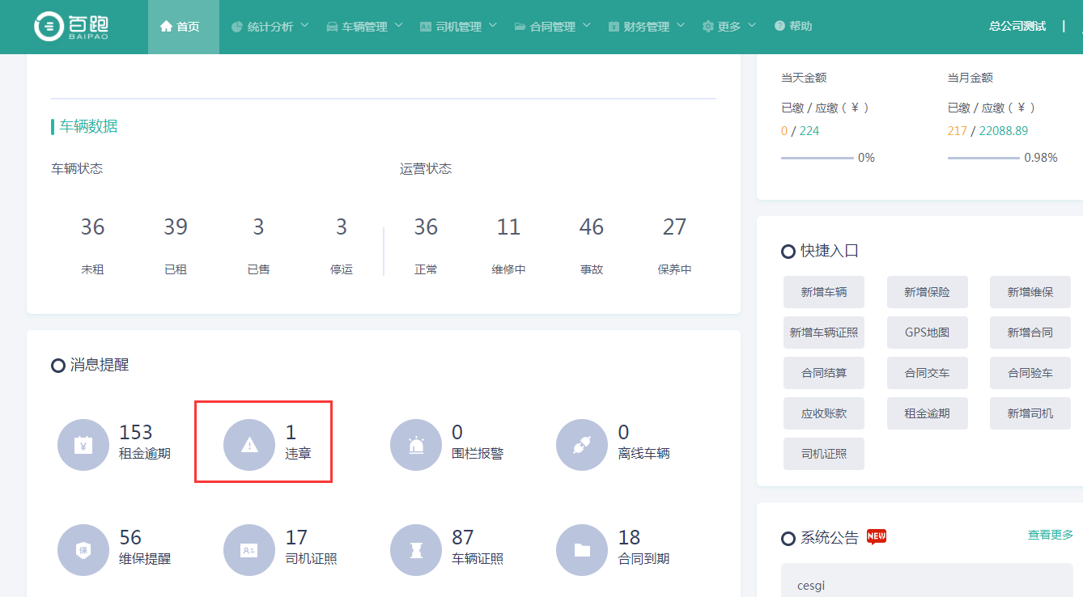Image resolution: width=1083 pixels, height=597 pixels.
Task: Expand the 更多 menu
Action: [x=728, y=27]
